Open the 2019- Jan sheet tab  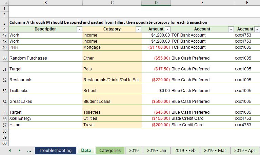pyautogui.click(x=157, y=151)
